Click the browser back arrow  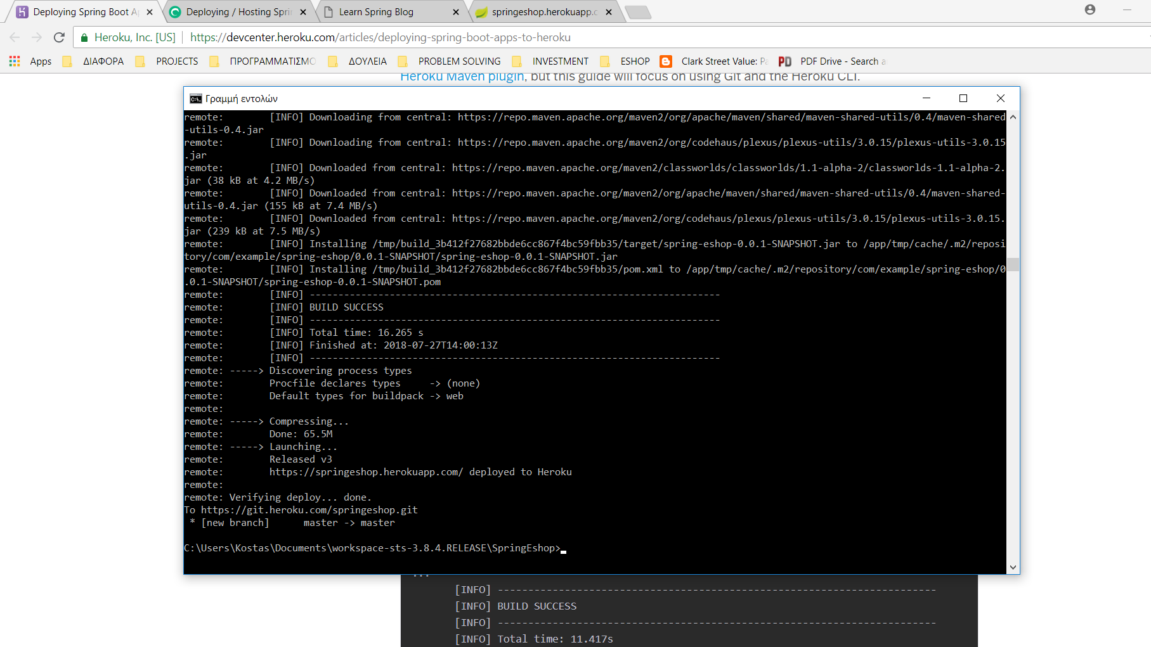point(15,37)
